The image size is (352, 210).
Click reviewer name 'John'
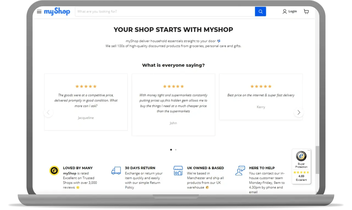(x=173, y=123)
